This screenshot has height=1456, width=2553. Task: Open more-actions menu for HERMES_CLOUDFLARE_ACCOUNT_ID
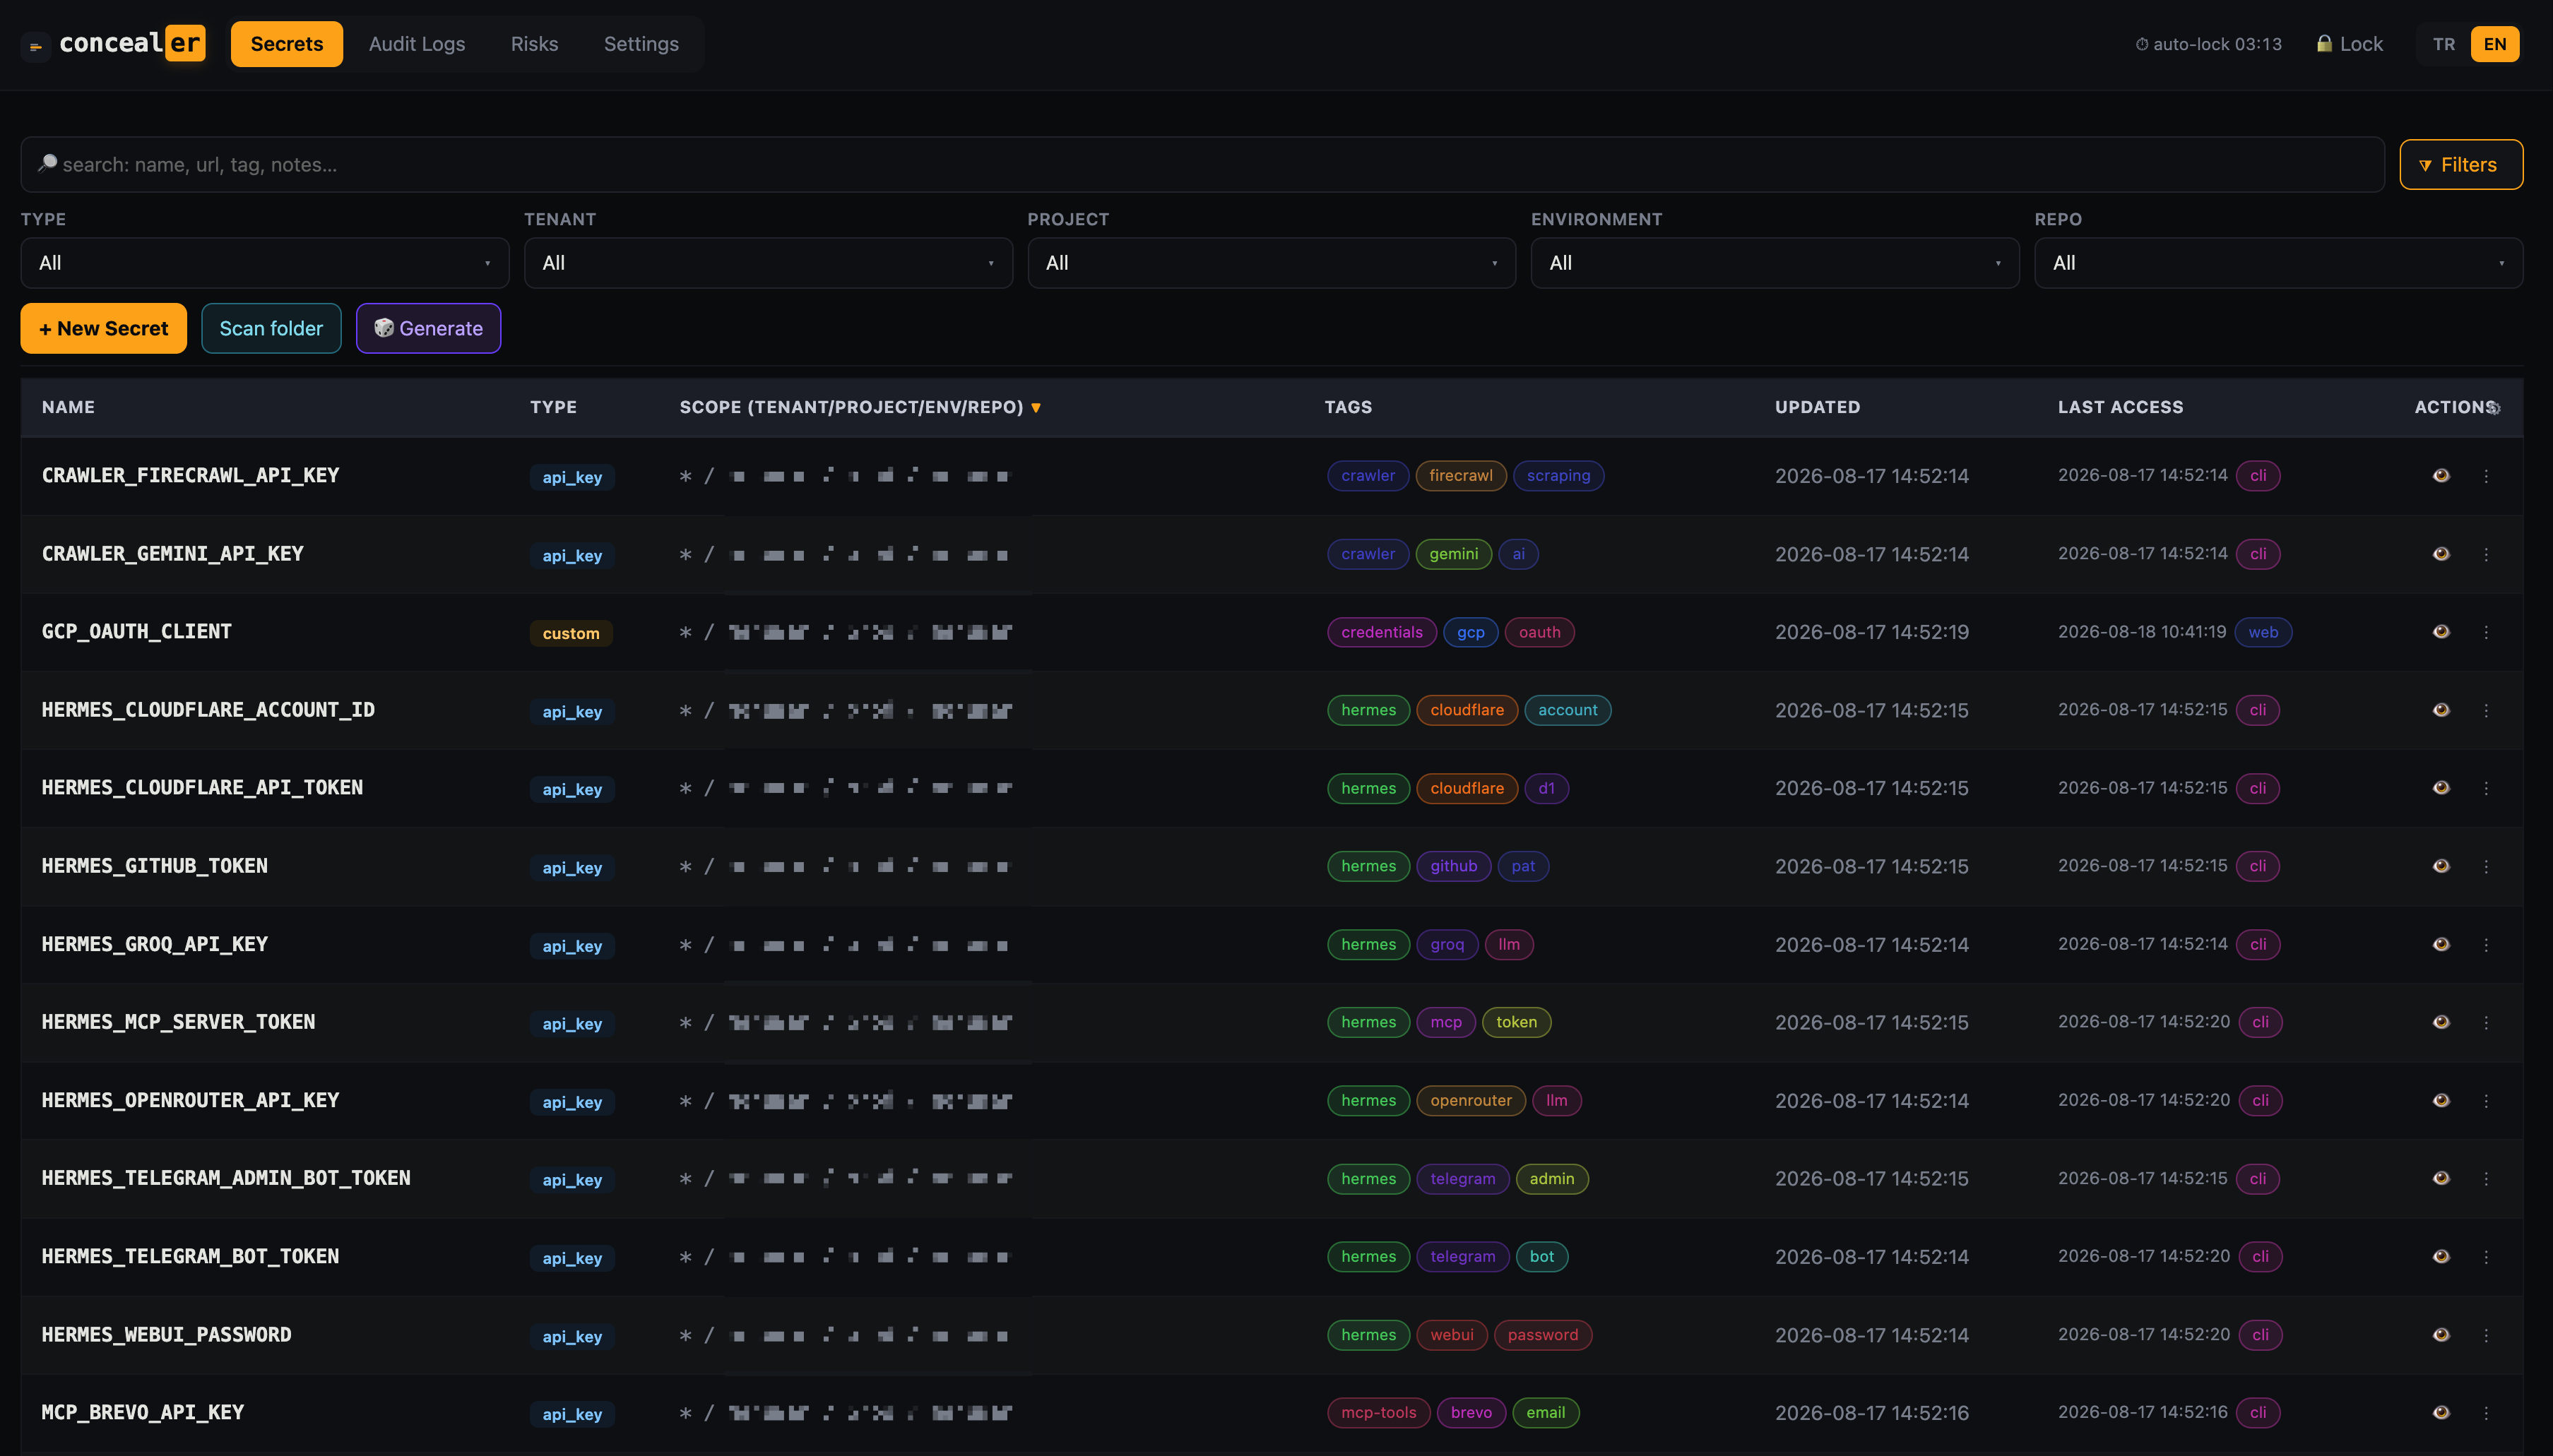2486,710
